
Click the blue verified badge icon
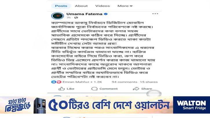click(106, 14)
